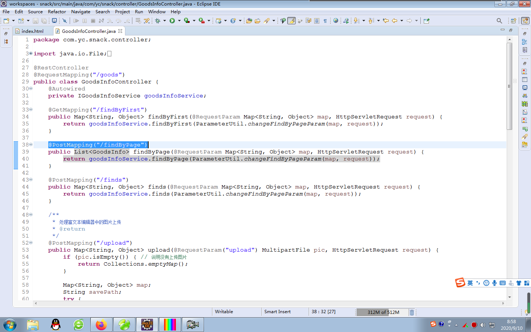Open the toolbar Search magnifier
Screen dimensions: 531x332
click(x=499, y=21)
